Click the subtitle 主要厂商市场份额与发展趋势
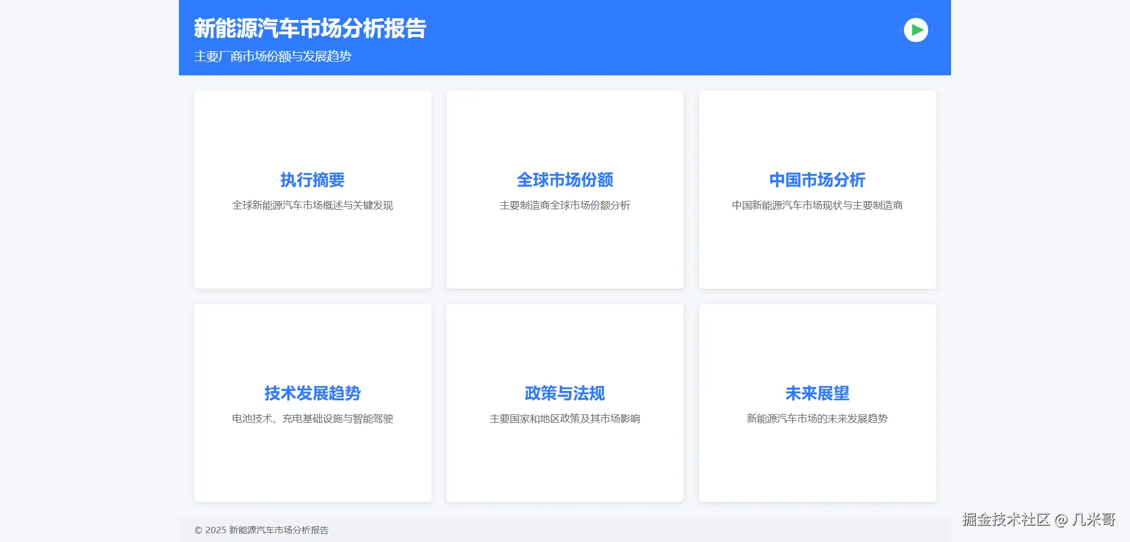The height and width of the screenshot is (542, 1130). point(272,56)
